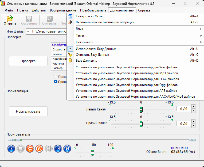Decrease Правый Канал value with down arrow
Image resolution: width=204 pixels, height=167 pixels.
pos(194,126)
